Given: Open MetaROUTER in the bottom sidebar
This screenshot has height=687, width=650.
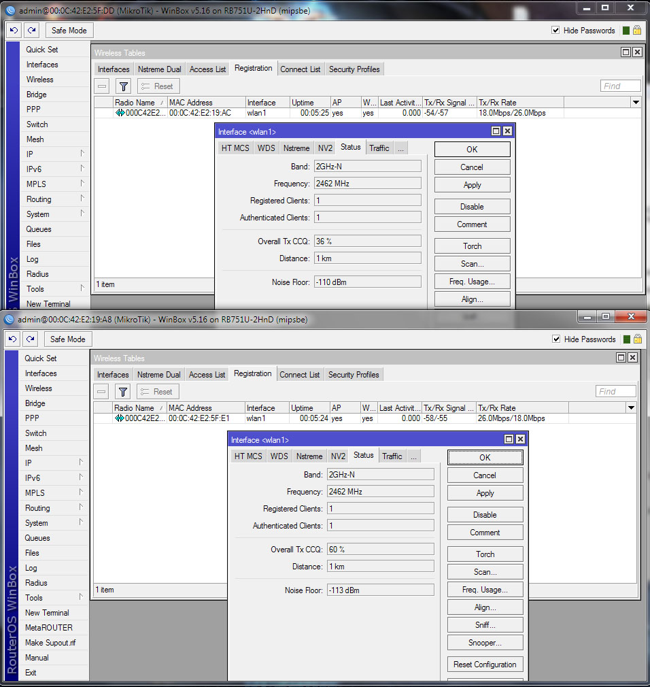Looking at the screenshot, I should tap(49, 627).
